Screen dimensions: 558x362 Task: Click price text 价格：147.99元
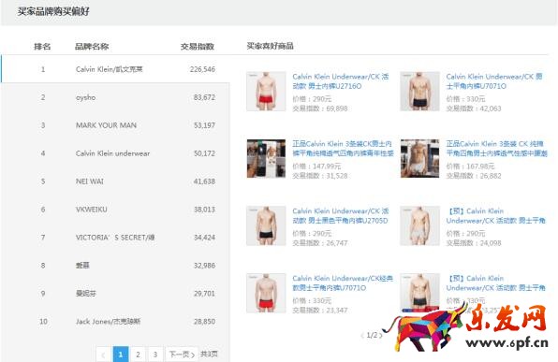click(316, 167)
